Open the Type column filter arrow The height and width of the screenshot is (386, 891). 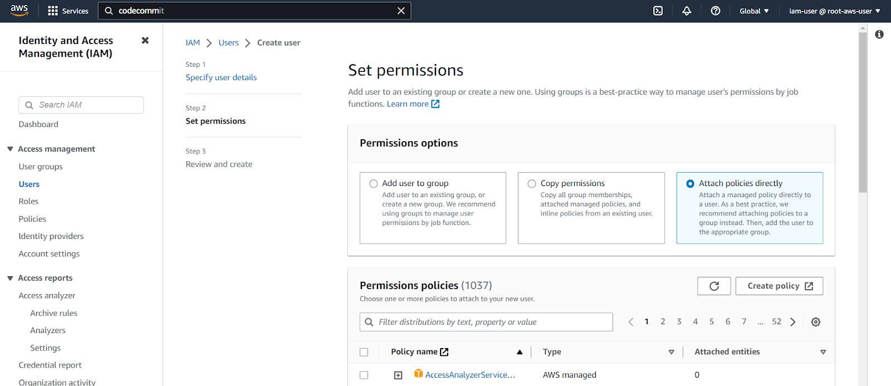click(672, 352)
